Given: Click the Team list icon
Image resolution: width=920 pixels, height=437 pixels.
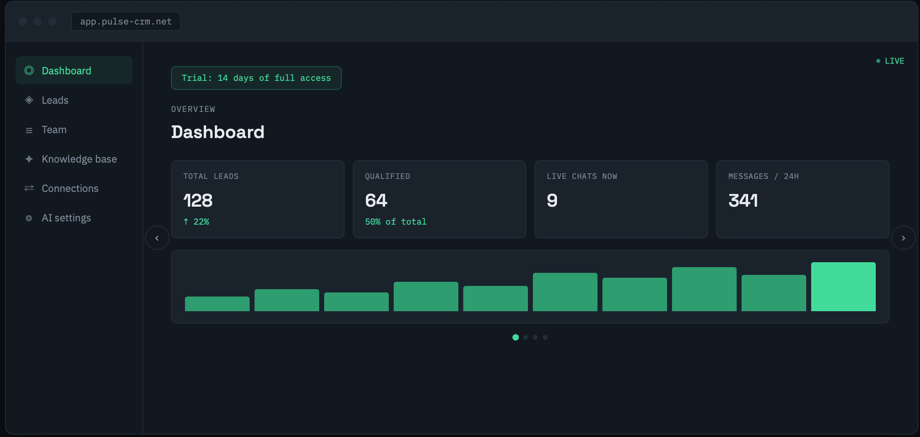Looking at the screenshot, I should [x=29, y=130].
